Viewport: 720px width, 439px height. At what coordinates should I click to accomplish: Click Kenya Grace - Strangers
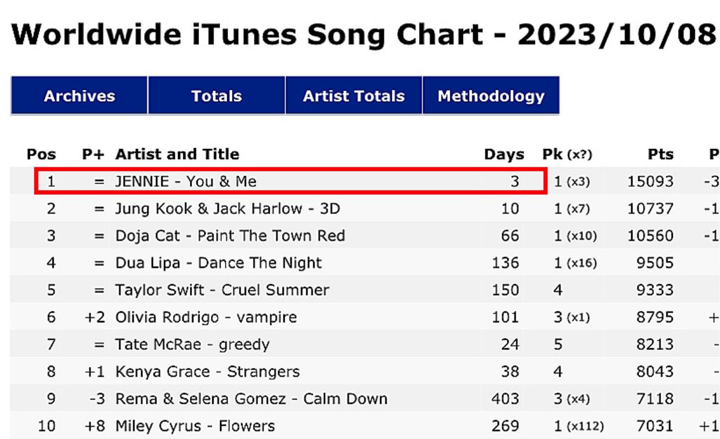(207, 372)
